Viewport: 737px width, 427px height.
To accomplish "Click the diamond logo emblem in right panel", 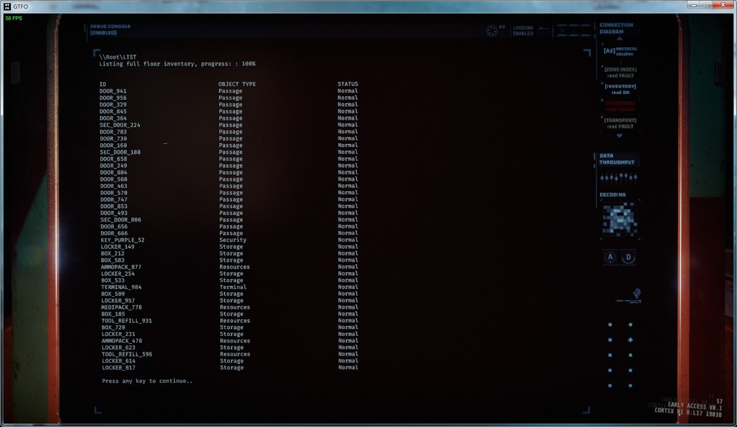I will tap(637, 293).
